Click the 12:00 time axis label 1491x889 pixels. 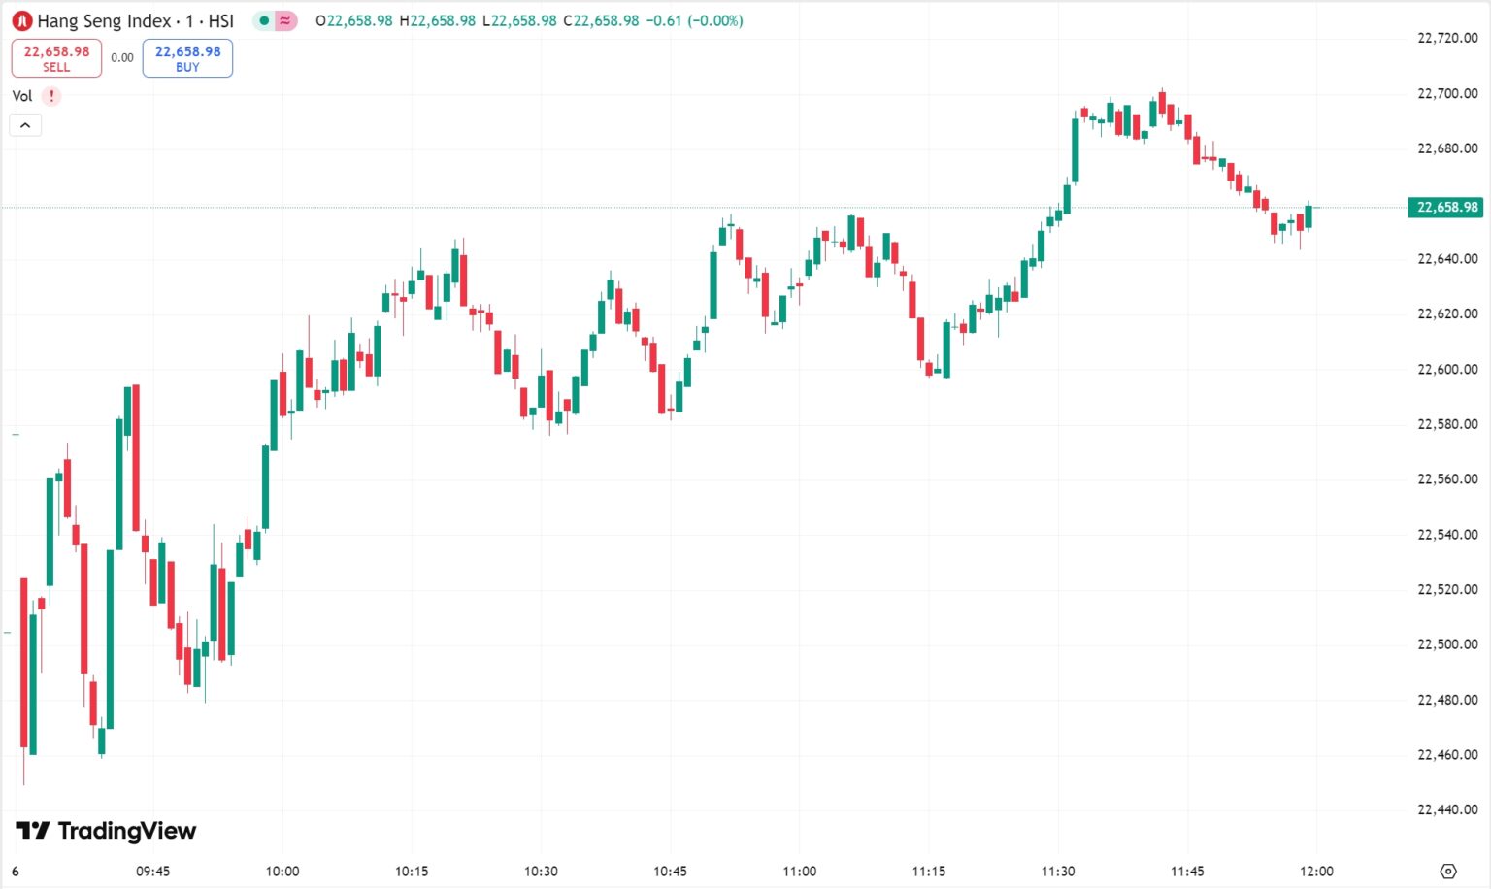tap(1316, 872)
